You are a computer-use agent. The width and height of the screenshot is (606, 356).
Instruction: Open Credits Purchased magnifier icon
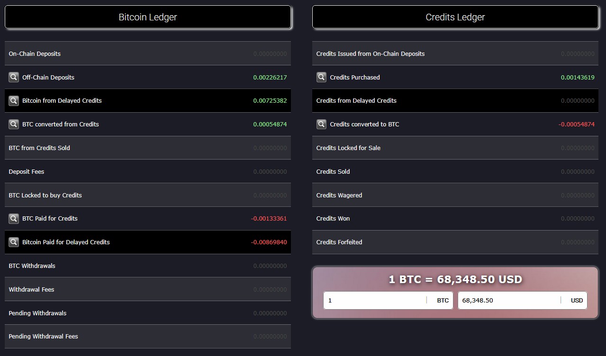[x=321, y=77]
